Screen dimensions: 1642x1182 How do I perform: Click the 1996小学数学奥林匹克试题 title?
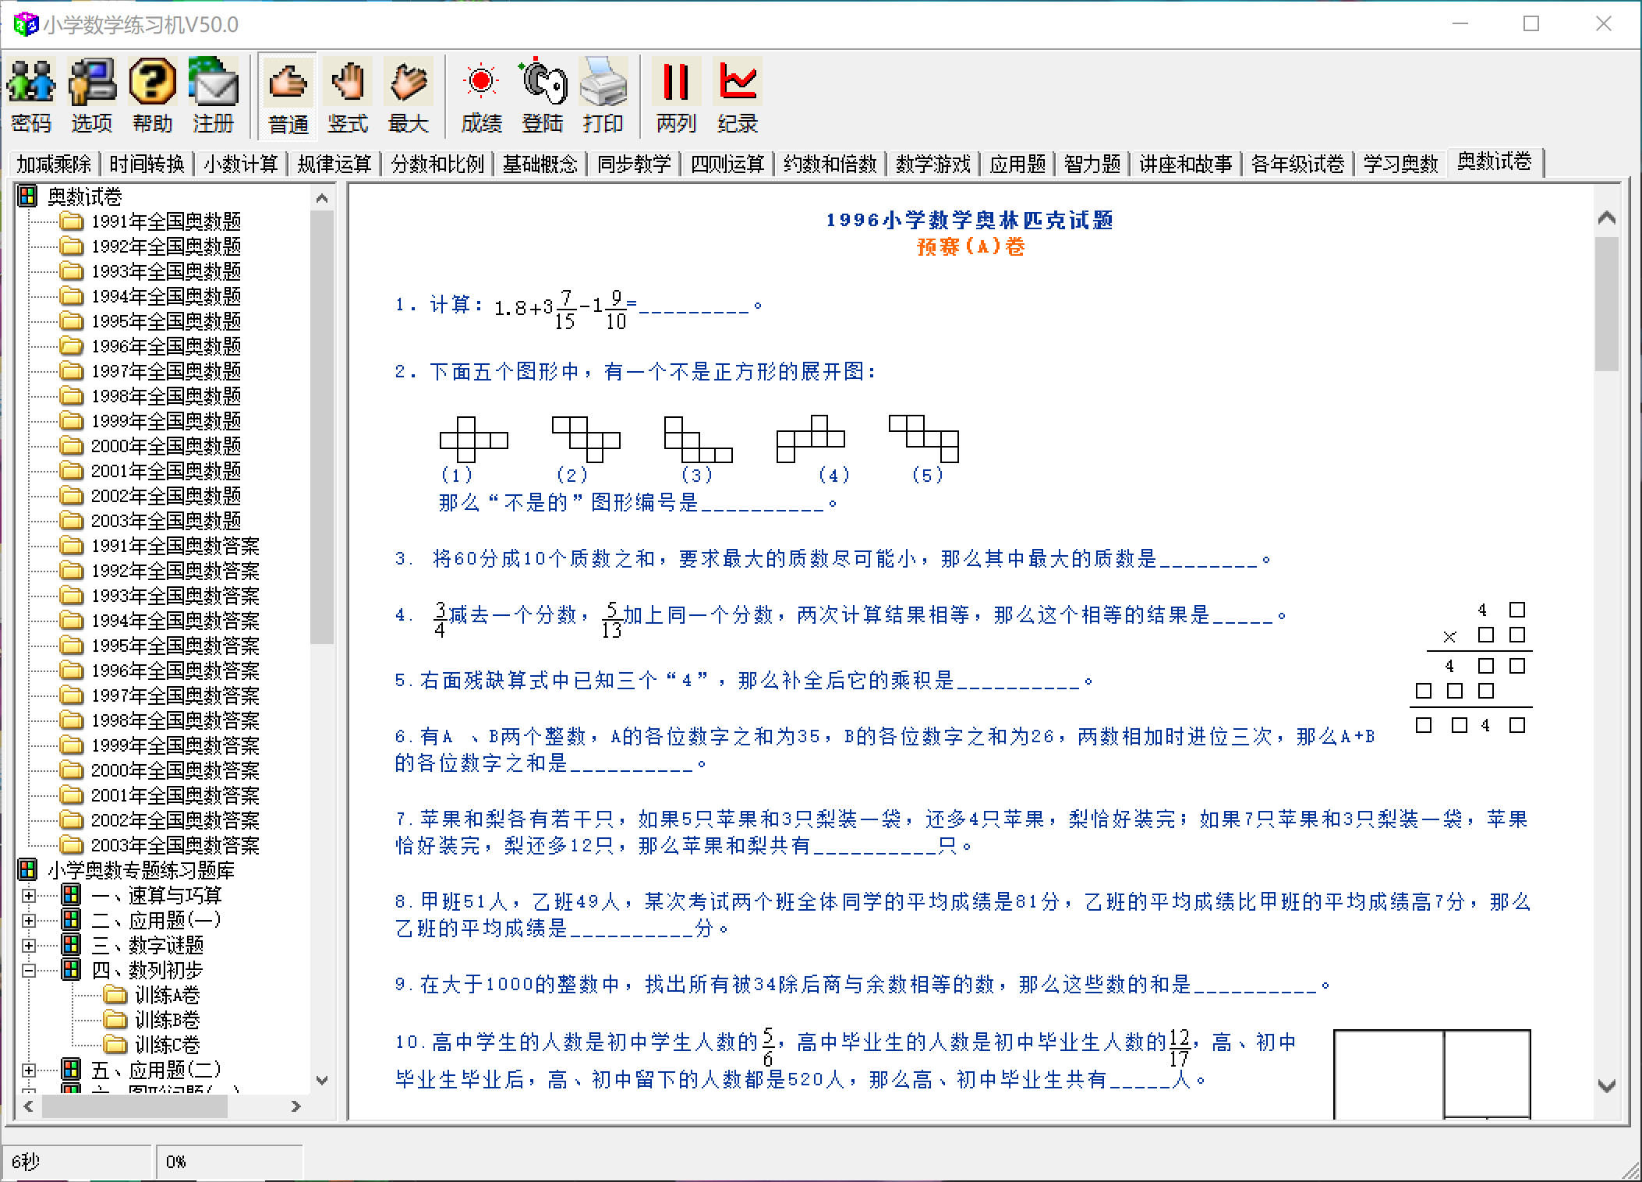(x=970, y=221)
